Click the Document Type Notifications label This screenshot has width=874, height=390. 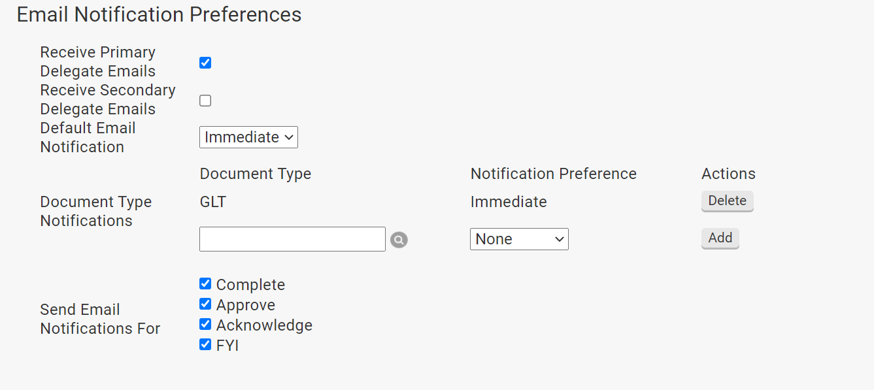pos(95,211)
